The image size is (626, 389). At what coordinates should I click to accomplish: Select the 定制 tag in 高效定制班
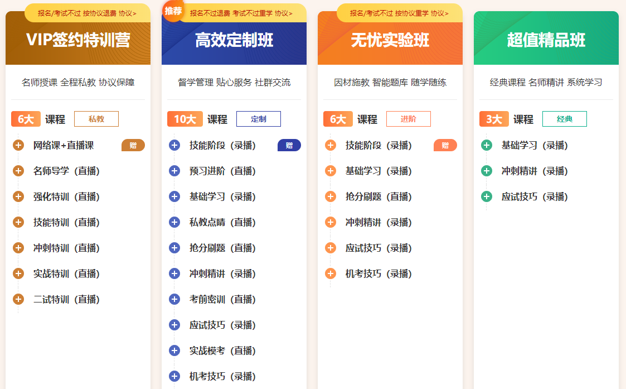(x=259, y=119)
